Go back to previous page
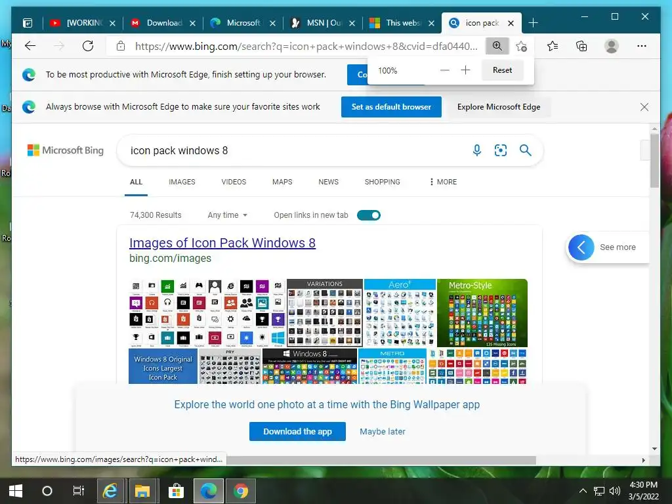The image size is (672, 504). pyautogui.click(x=30, y=46)
